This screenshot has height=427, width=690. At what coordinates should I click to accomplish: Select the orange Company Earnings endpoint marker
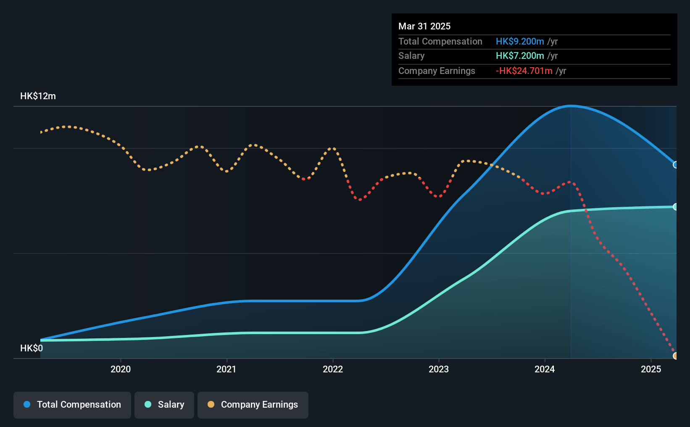(x=676, y=356)
